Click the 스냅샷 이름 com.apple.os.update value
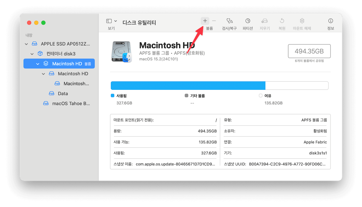The width and height of the screenshot is (362, 207). click(x=176, y=164)
